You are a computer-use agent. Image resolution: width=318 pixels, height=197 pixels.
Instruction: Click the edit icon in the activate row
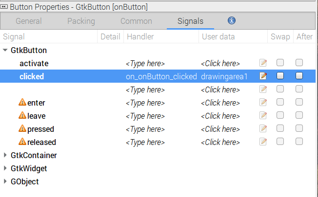pyautogui.click(x=263, y=63)
